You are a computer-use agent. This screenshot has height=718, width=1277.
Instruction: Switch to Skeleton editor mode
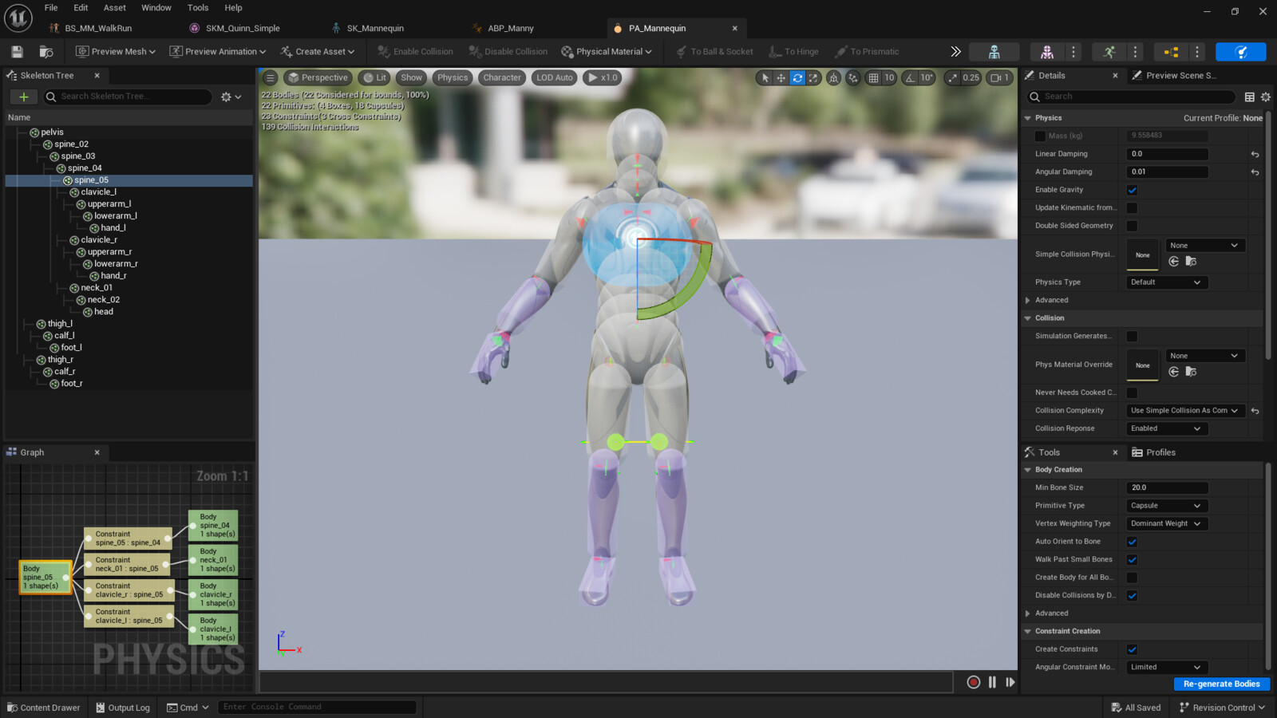coord(994,52)
